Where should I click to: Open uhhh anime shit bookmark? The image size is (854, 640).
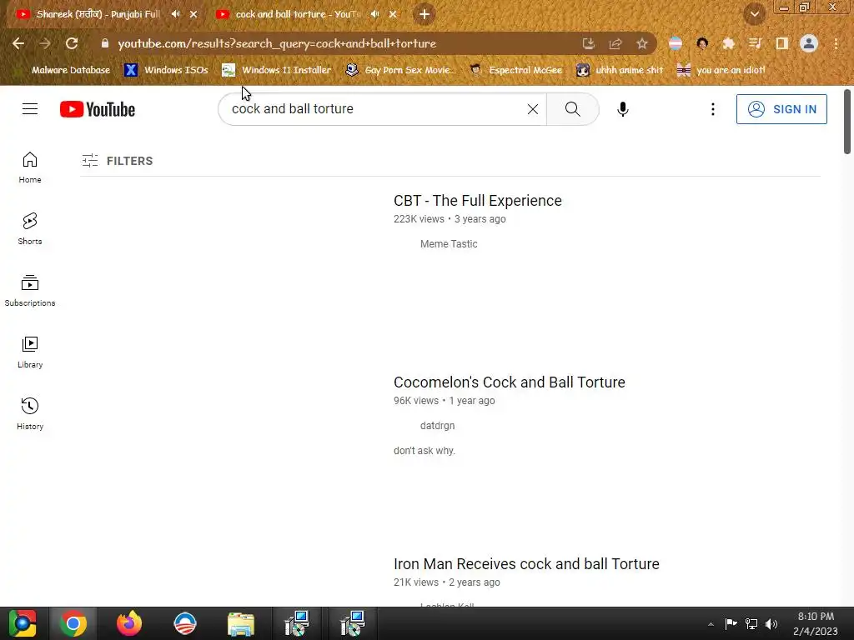coord(620,70)
